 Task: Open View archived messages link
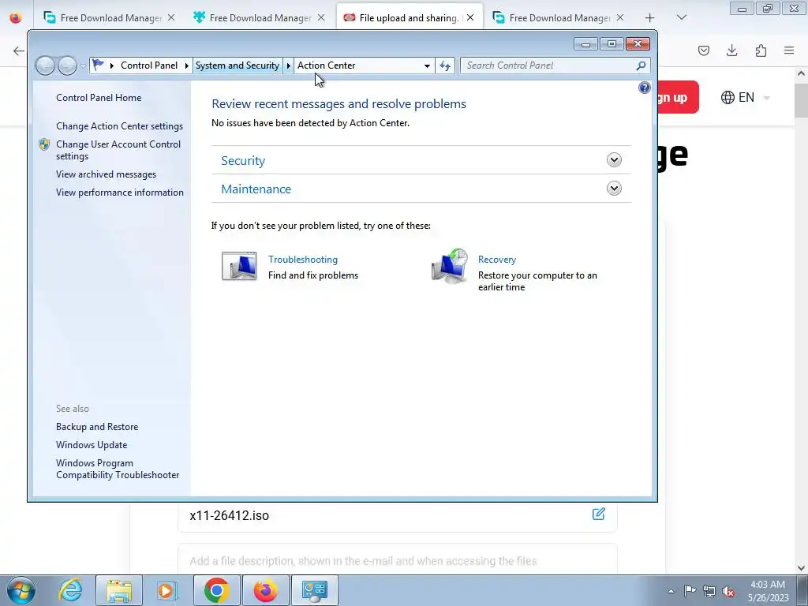click(x=107, y=174)
